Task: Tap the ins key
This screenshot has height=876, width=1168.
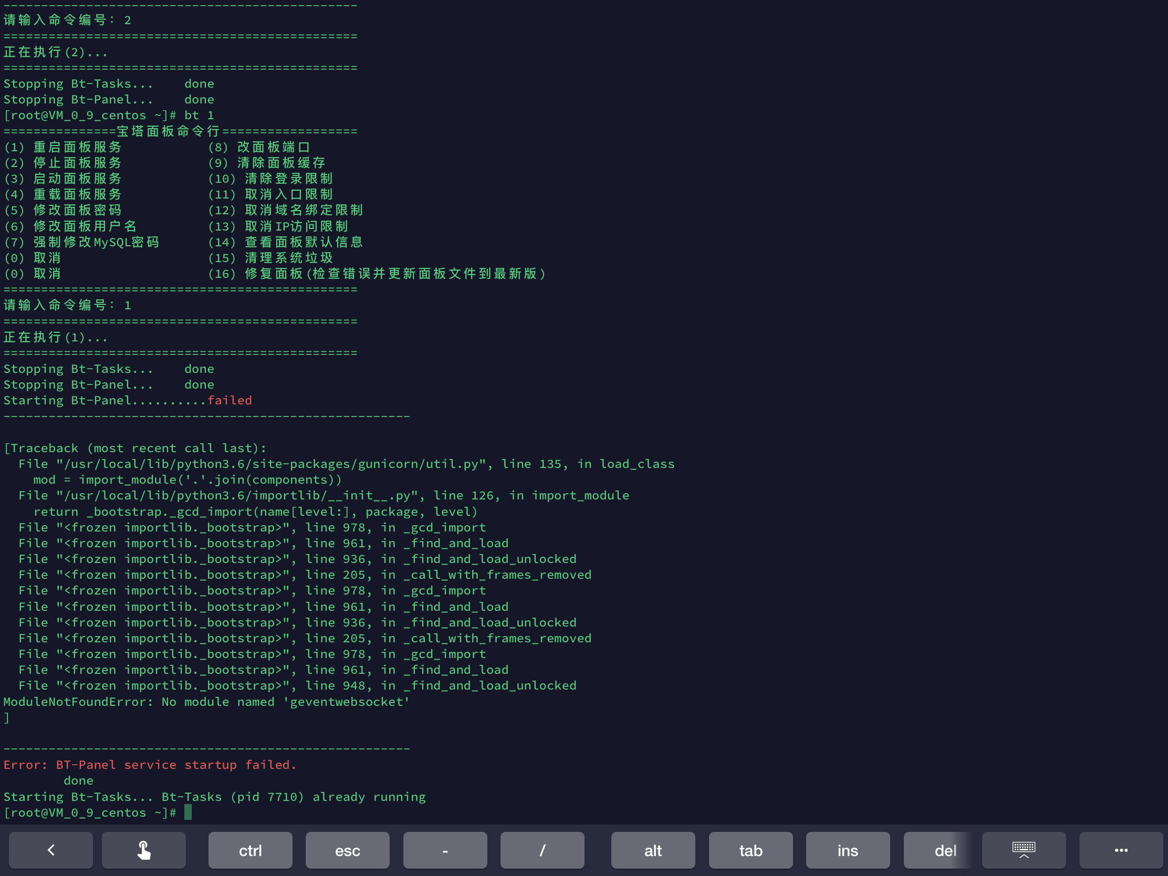Action: [848, 850]
